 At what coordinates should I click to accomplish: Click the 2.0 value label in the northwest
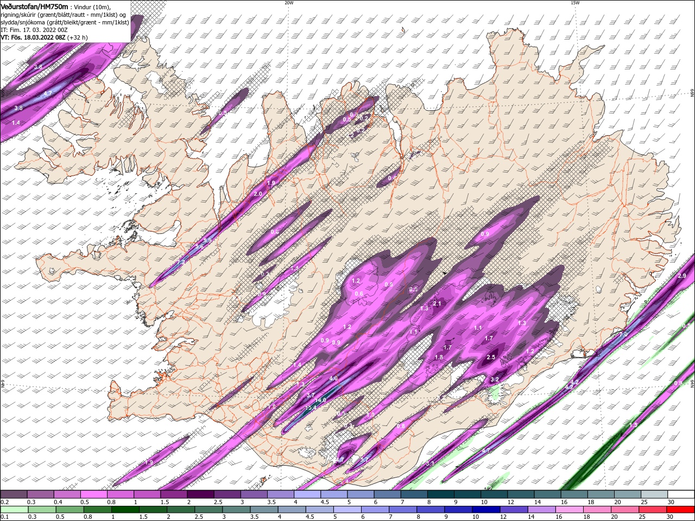click(x=258, y=194)
